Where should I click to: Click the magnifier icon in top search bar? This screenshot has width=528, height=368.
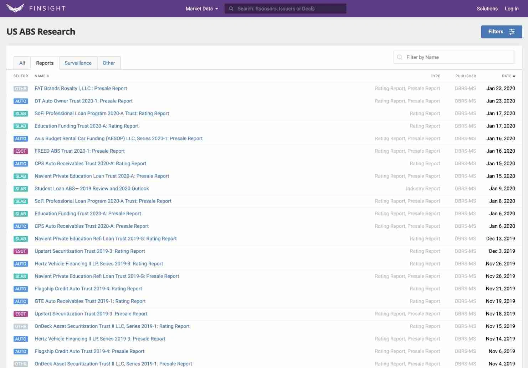231,9
